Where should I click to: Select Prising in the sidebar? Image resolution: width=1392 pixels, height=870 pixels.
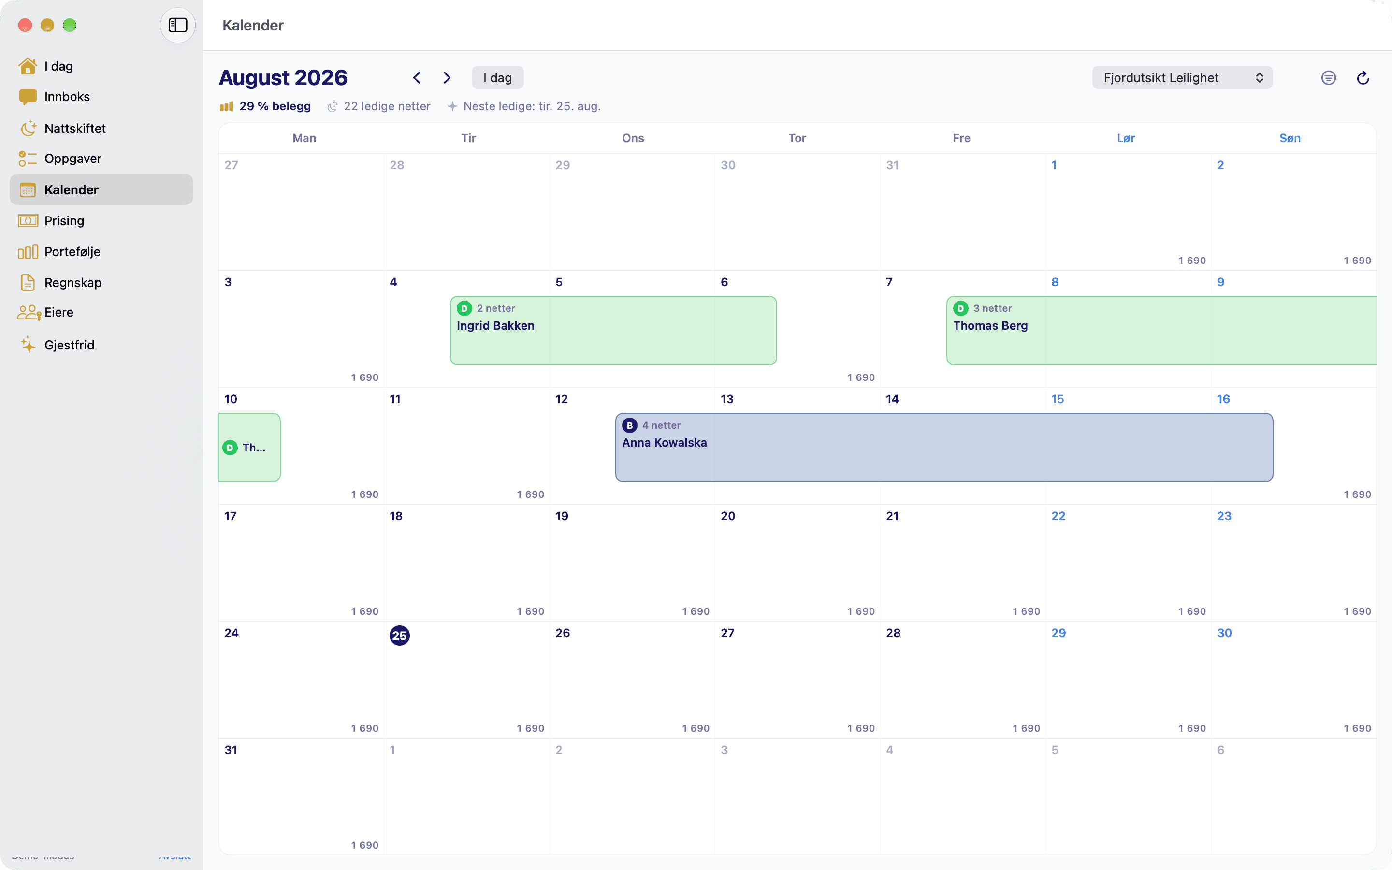pyautogui.click(x=101, y=221)
